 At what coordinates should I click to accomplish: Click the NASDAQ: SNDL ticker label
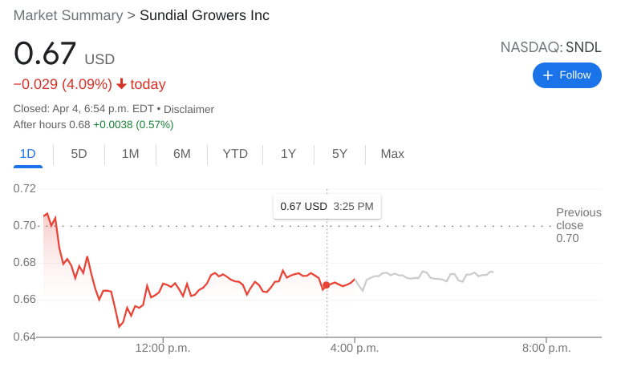tap(550, 47)
